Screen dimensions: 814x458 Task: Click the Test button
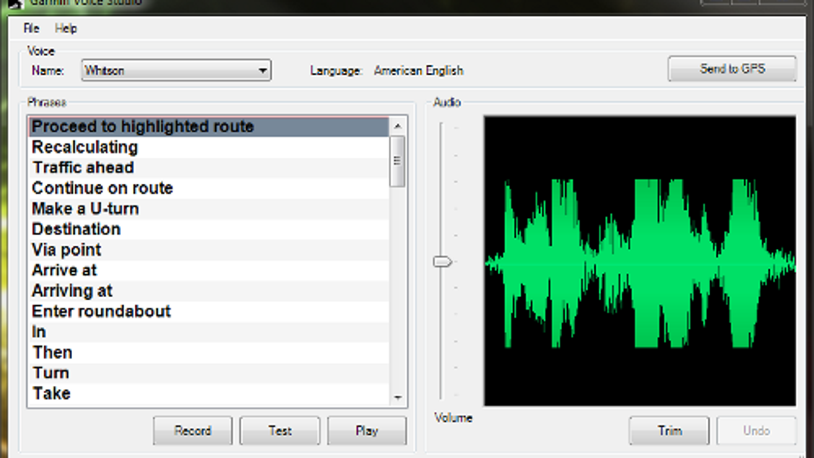(x=280, y=431)
